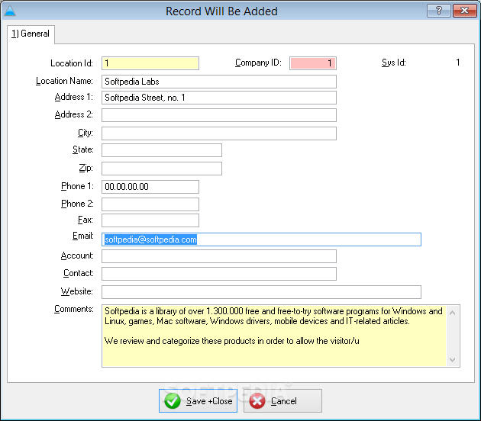Click the Location Id field
This screenshot has height=421, width=481.
point(150,63)
